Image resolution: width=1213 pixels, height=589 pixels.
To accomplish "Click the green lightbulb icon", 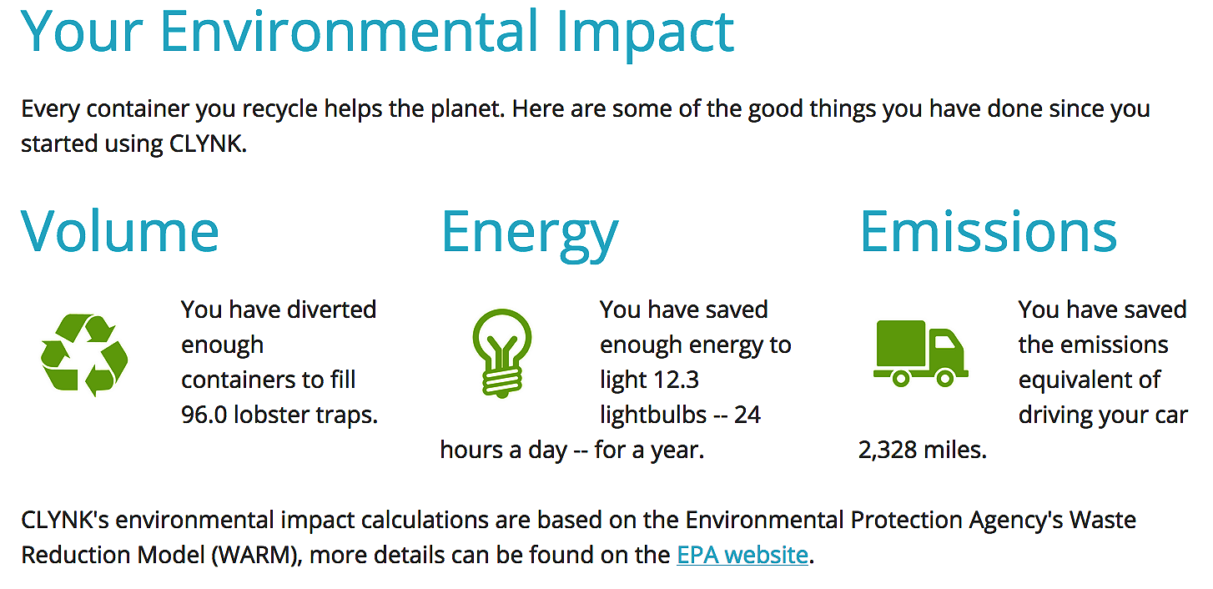I will (501, 351).
